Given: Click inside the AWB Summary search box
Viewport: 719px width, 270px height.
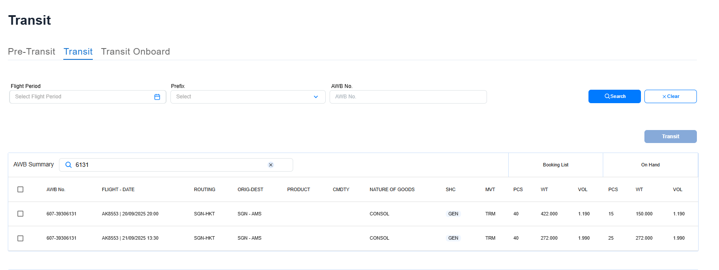Looking at the screenshot, I should tap(169, 165).
